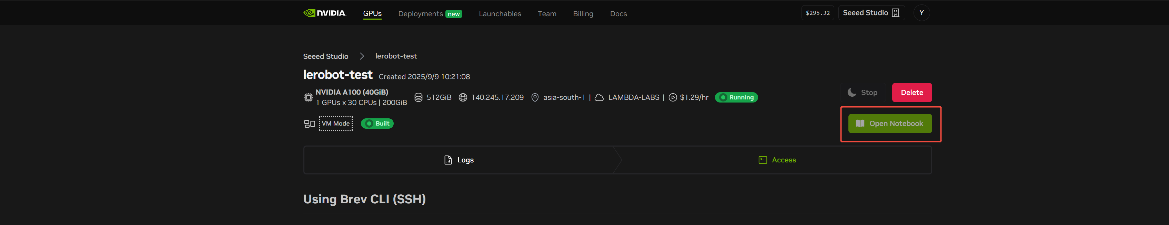Go to Deployments in the navigation bar
This screenshot has width=1169, height=225.
420,13
